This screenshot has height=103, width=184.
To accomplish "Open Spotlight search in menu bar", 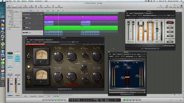I will (181, 1).
